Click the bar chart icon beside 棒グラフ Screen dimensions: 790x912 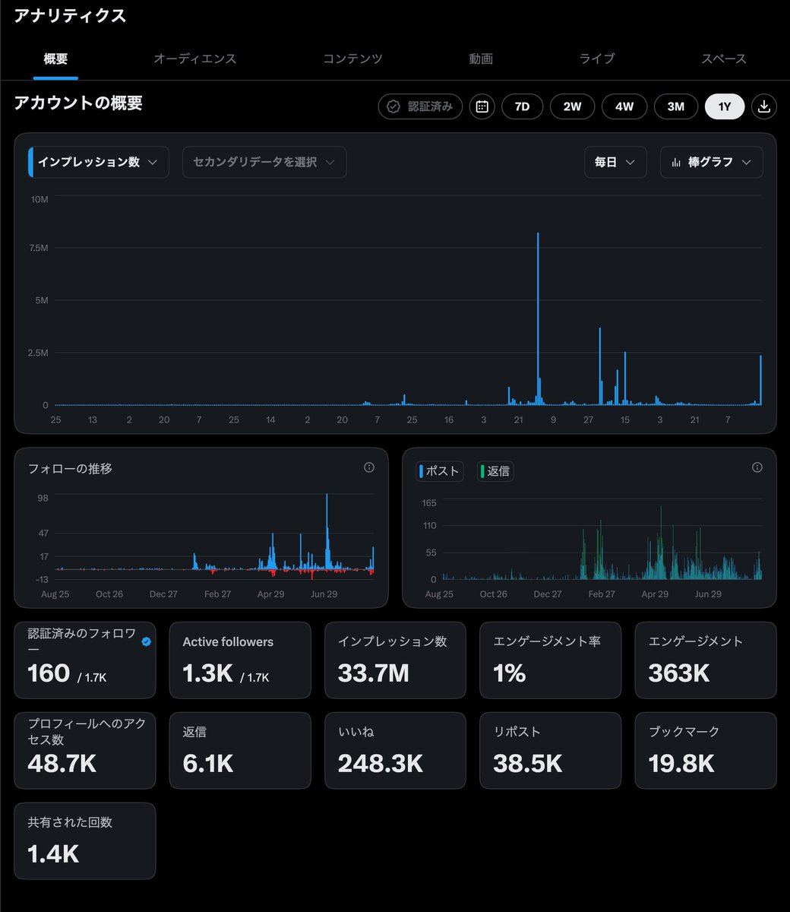pyautogui.click(x=675, y=163)
